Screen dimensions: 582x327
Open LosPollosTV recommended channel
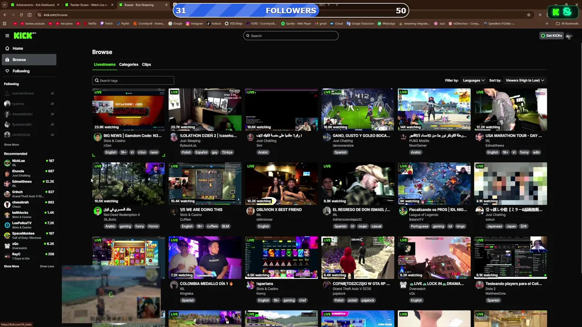(x=28, y=225)
